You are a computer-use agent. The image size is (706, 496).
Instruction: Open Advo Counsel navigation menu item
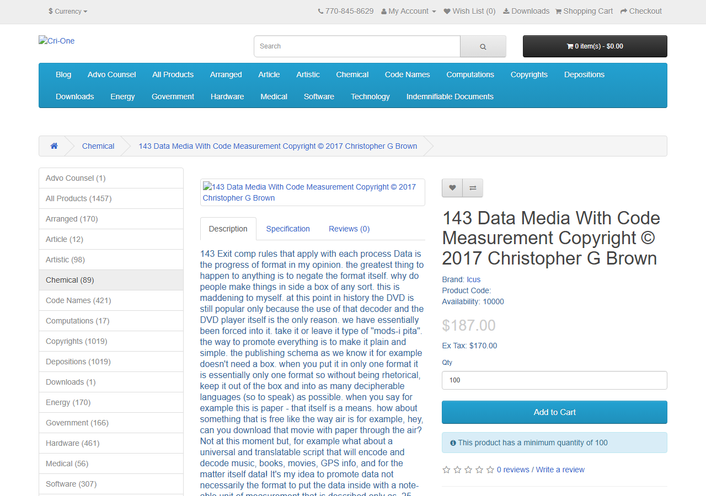pyautogui.click(x=111, y=74)
